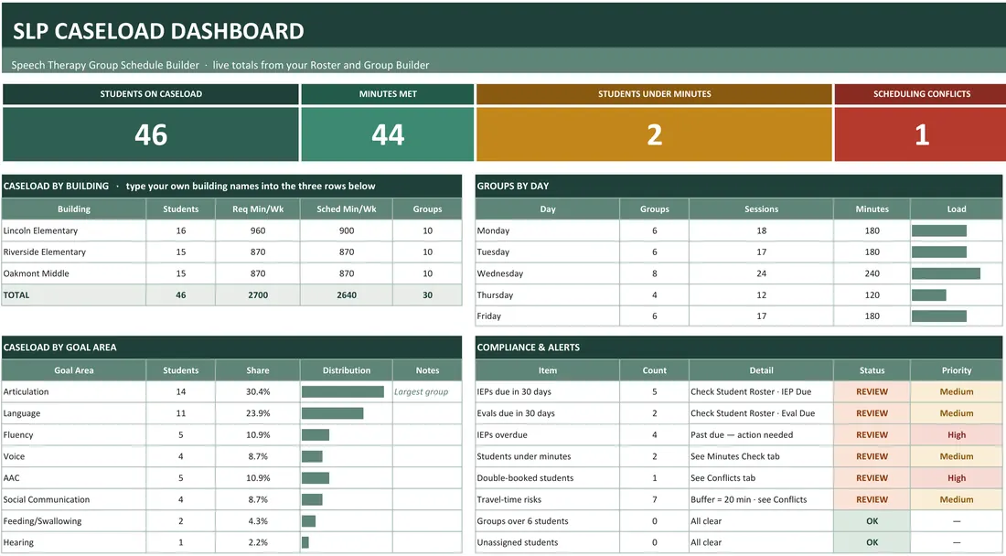The image size is (1006, 556).
Task: Select Travel-time risks count 7
Action: pyautogui.click(x=654, y=499)
